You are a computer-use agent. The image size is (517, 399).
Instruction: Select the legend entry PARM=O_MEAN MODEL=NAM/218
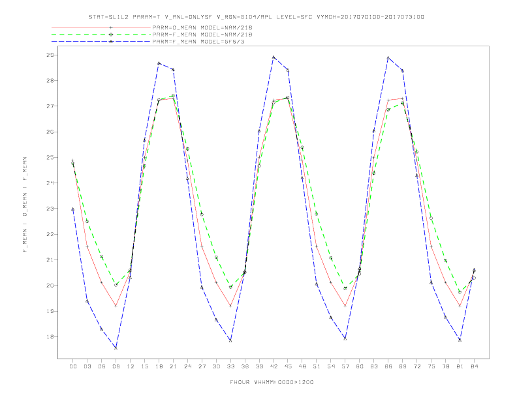click(x=152, y=27)
